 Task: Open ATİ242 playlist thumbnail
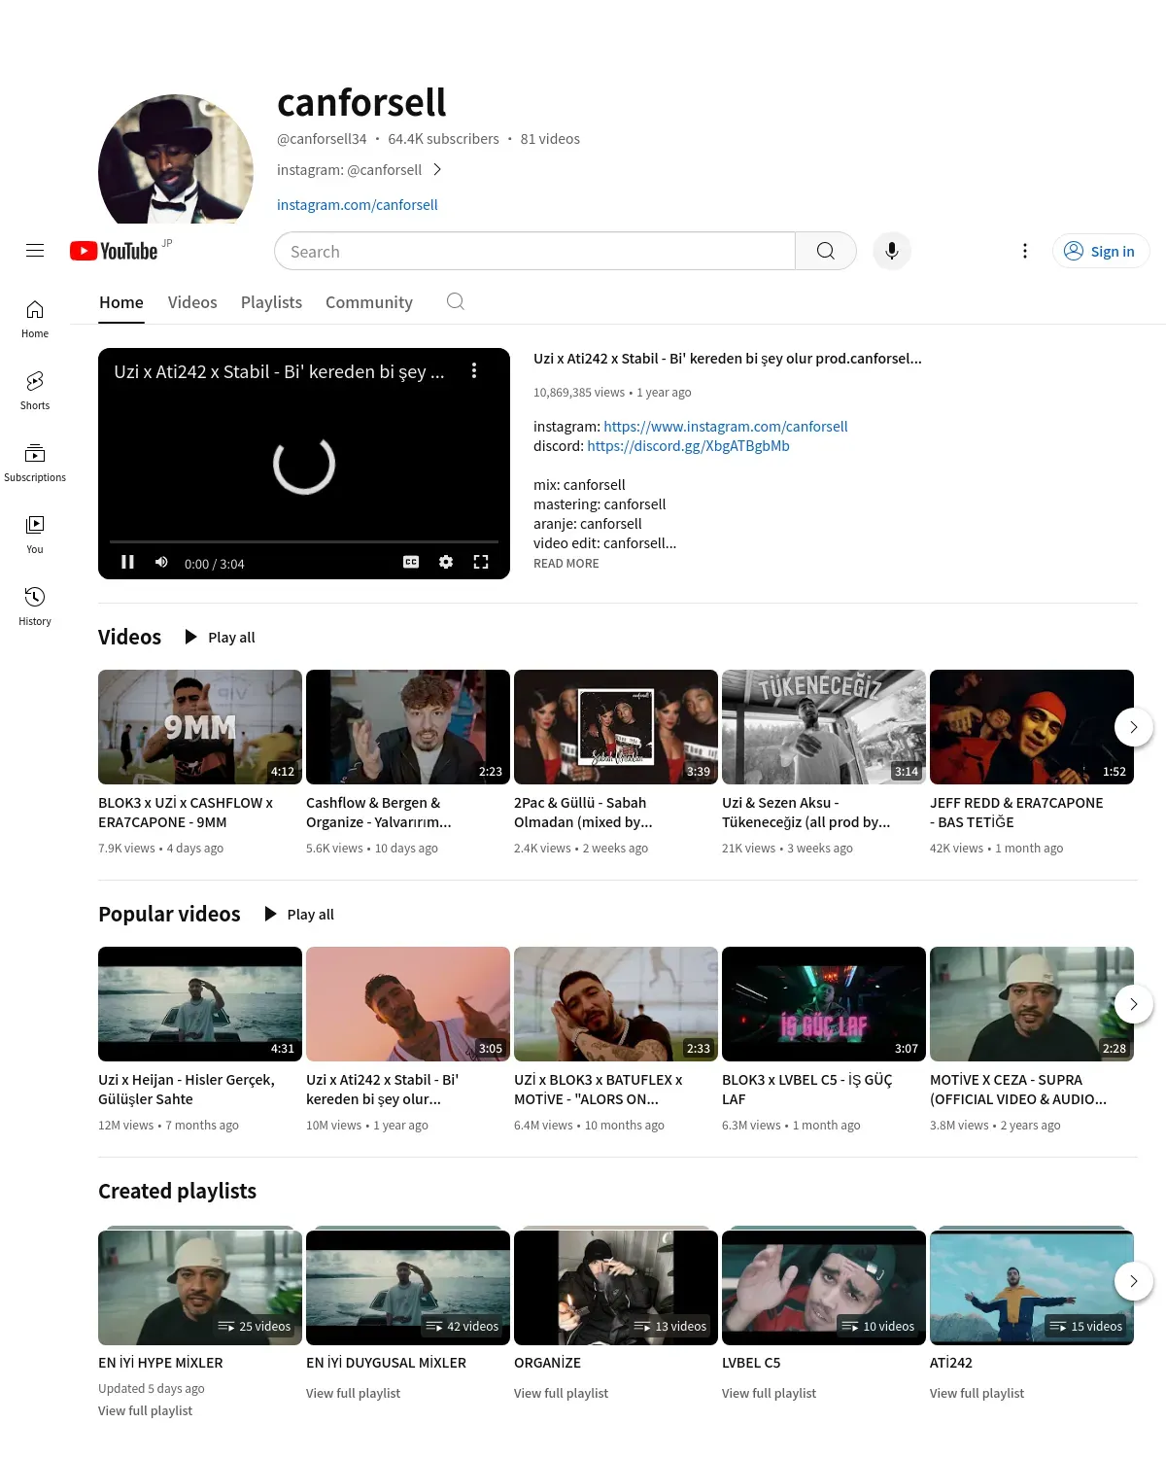click(1032, 1287)
